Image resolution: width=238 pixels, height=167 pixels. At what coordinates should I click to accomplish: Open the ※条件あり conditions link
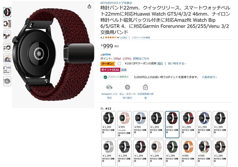click(209, 77)
